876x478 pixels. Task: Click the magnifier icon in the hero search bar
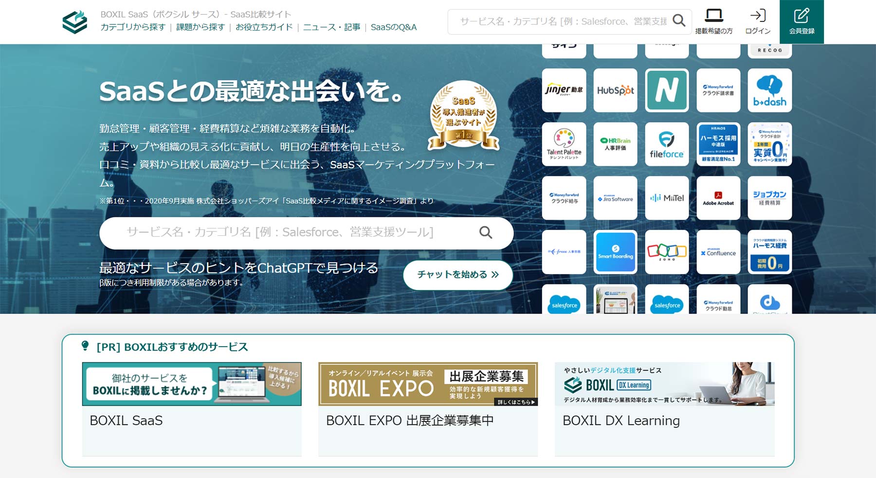pos(486,232)
